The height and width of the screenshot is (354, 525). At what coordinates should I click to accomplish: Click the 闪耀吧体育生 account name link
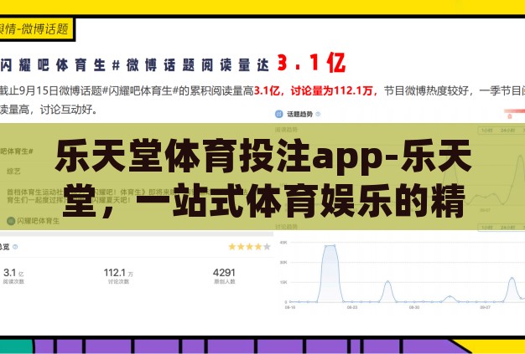click(x=39, y=221)
